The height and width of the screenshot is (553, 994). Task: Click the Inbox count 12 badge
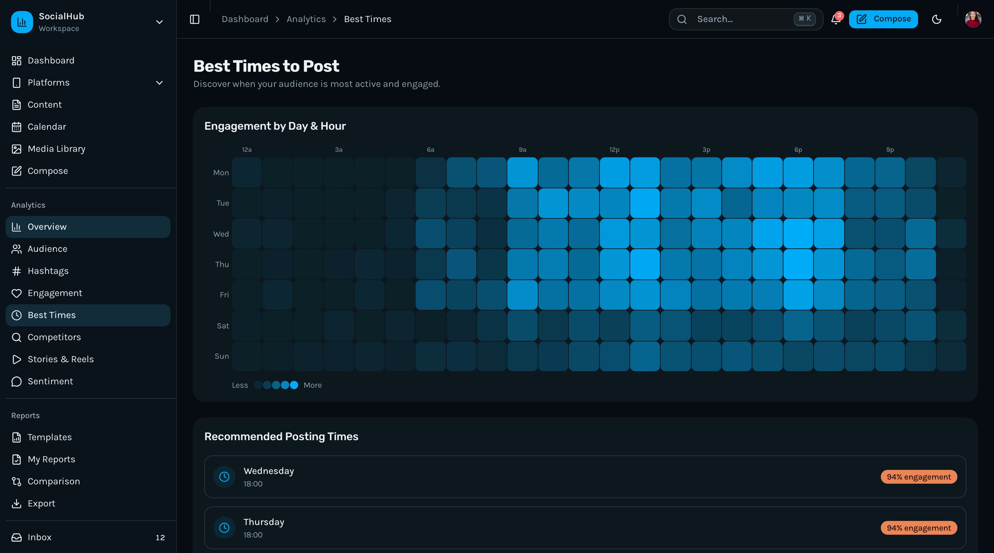pyautogui.click(x=160, y=538)
